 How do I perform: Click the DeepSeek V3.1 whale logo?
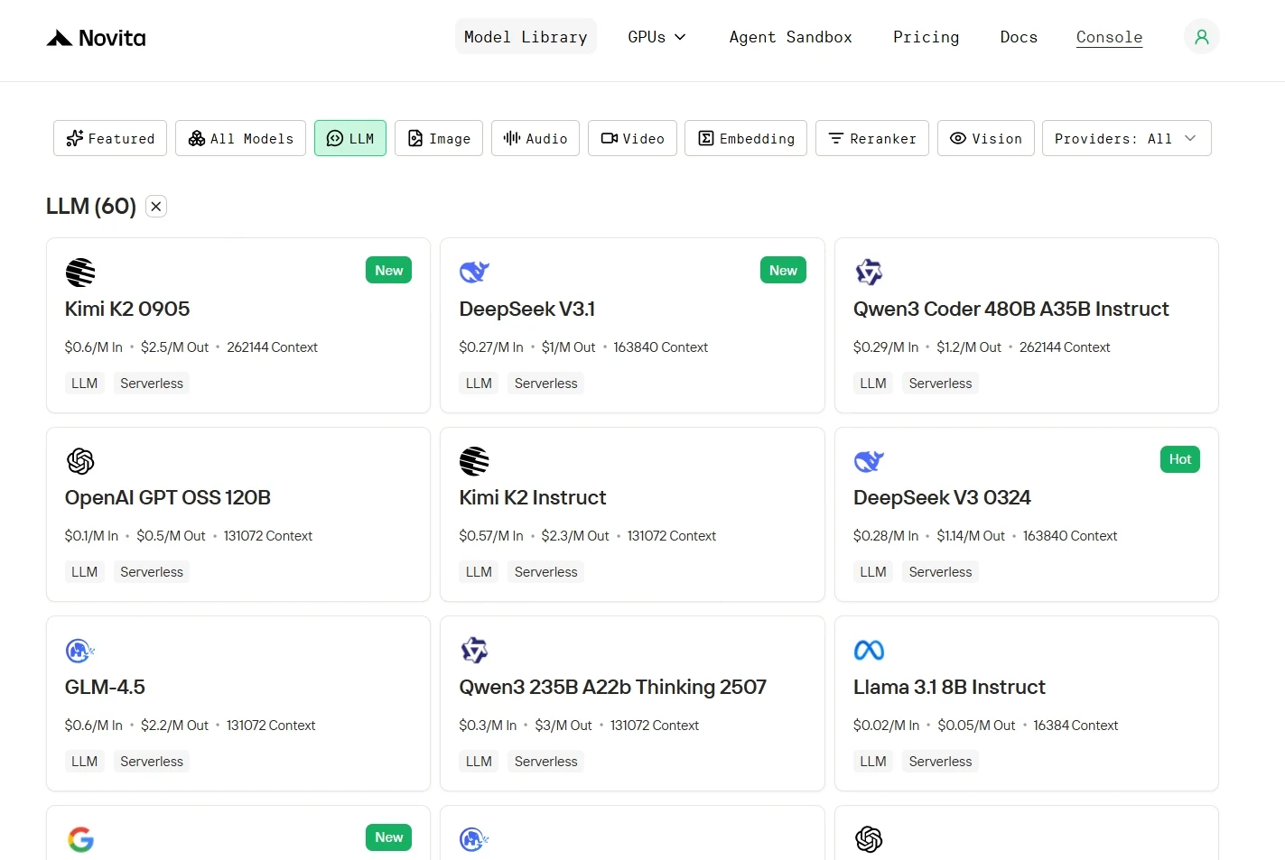[474, 272]
